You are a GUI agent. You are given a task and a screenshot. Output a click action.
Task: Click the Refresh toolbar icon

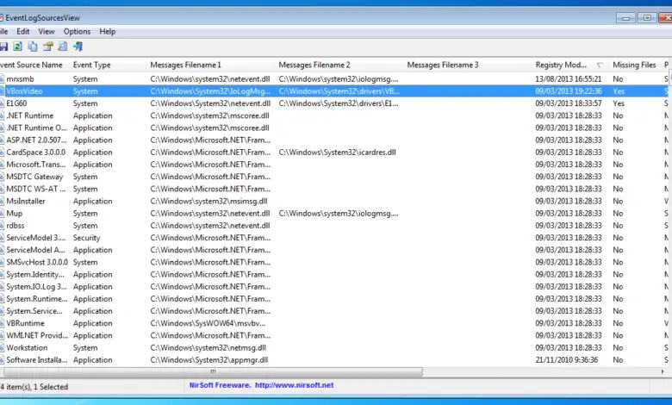17,47
